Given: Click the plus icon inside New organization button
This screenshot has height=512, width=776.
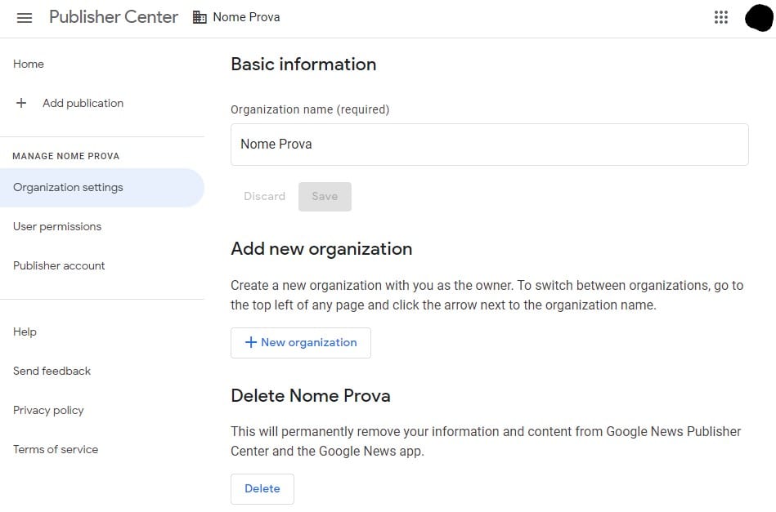Looking at the screenshot, I should click(x=251, y=342).
